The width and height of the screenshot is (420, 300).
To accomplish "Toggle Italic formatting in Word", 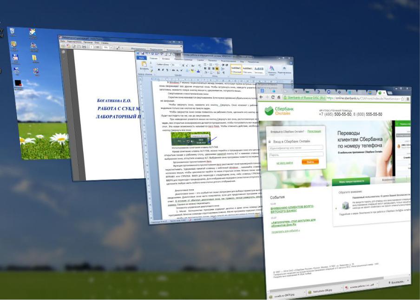I will pyautogui.click(x=163, y=70).
